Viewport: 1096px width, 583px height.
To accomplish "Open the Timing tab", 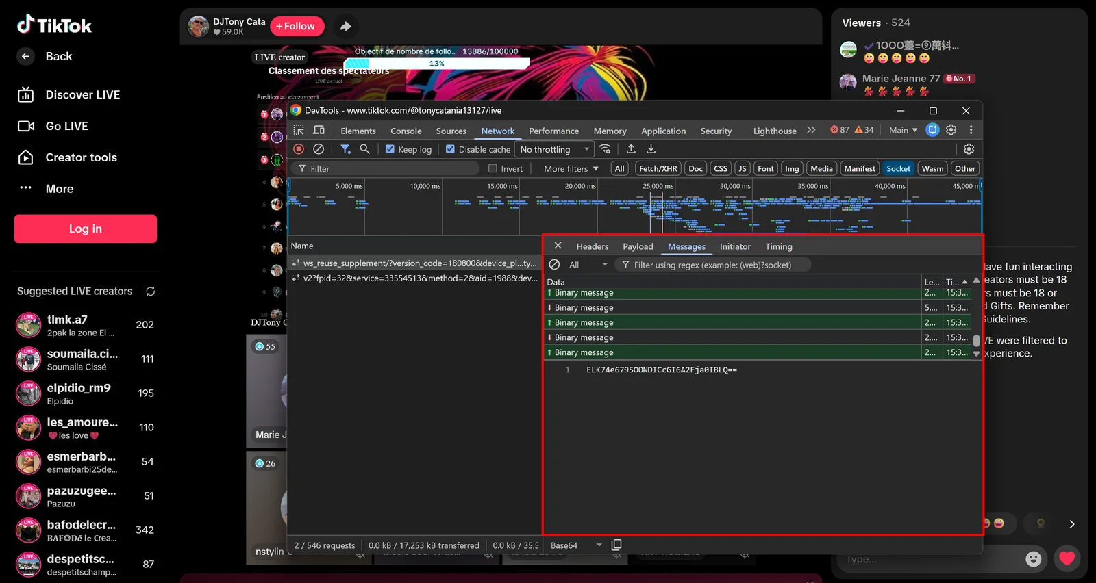I will (779, 246).
